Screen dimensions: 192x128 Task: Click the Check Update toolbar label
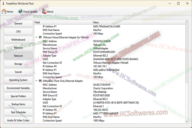30,12
